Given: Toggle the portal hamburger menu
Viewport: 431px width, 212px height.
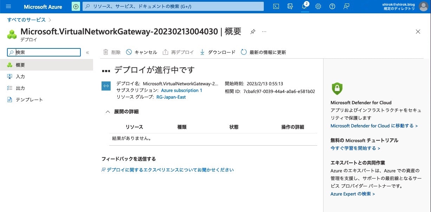Looking at the screenshot, I should click(x=8, y=6).
